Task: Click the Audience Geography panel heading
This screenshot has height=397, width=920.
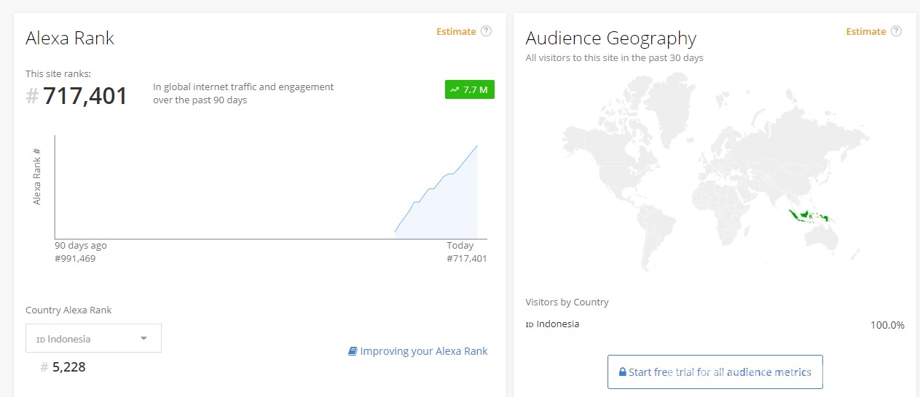Action: [x=610, y=39]
